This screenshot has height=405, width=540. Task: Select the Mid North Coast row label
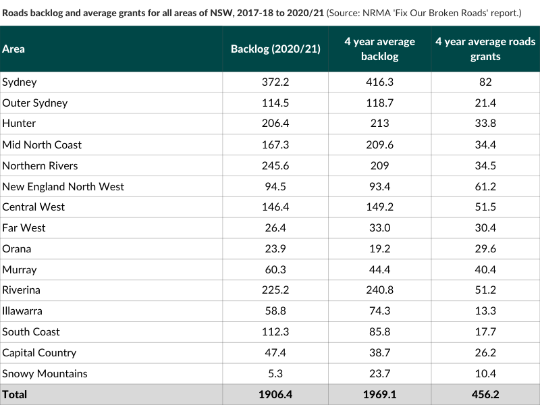pos(42,144)
